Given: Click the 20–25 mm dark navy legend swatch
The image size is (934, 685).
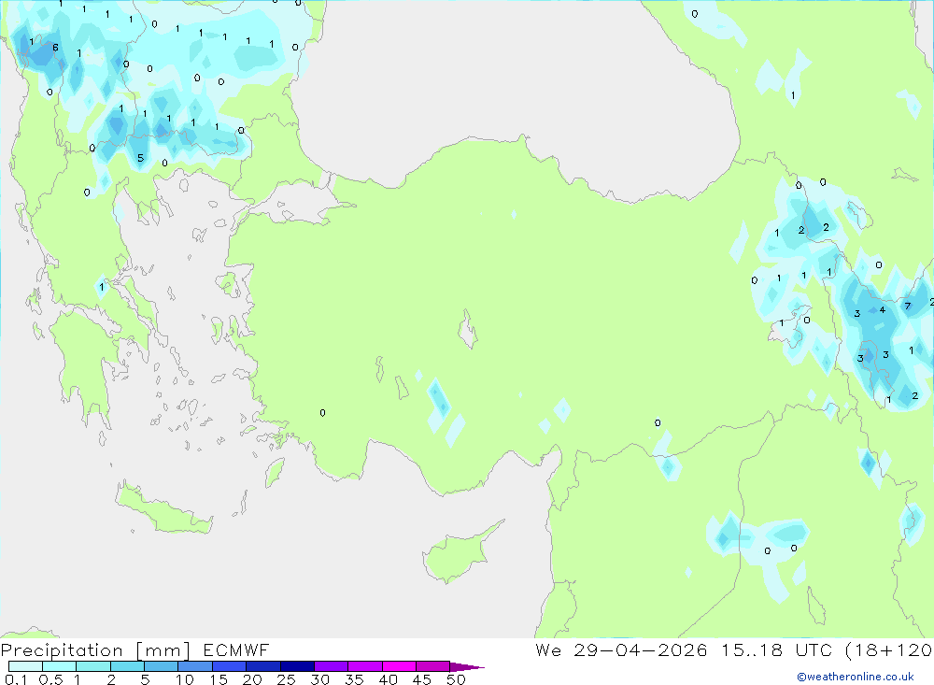Looking at the screenshot, I should tap(262, 666).
